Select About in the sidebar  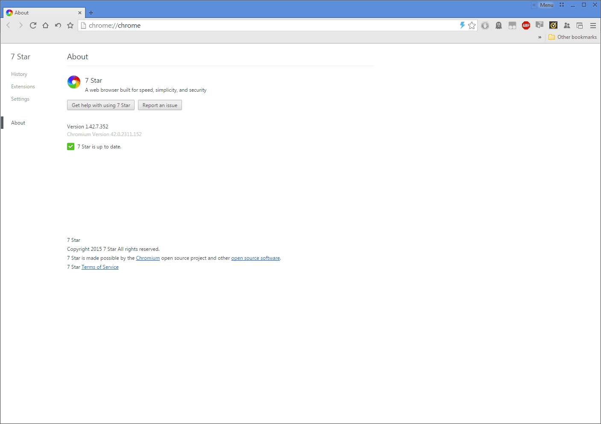pyautogui.click(x=18, y=123)
